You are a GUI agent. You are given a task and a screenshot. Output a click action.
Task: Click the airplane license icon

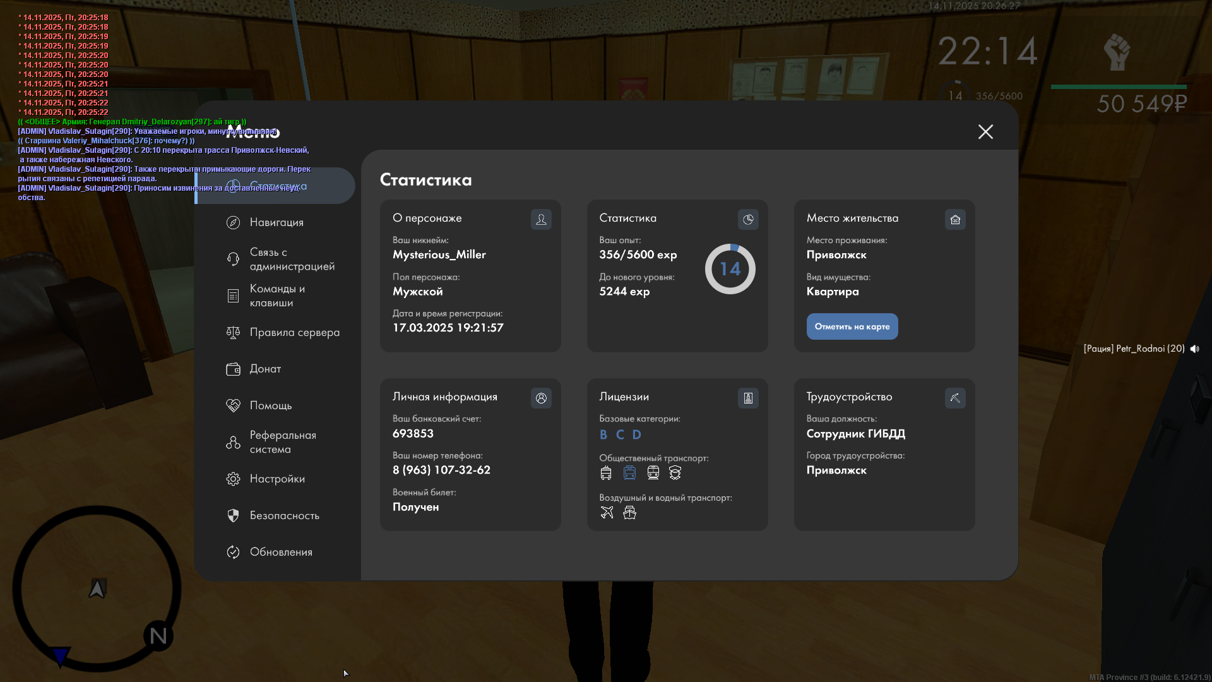pos(607,512)
